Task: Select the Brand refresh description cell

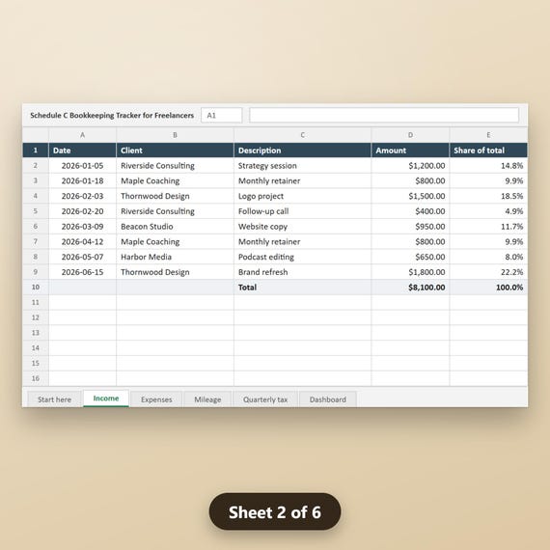Action: 302,272
